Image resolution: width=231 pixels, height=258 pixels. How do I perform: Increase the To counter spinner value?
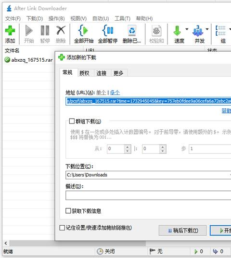[x=163, y=147]
